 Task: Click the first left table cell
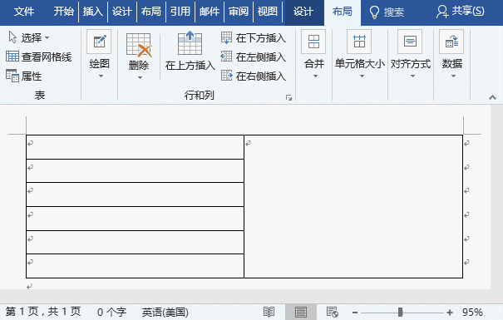pos(135,147)
